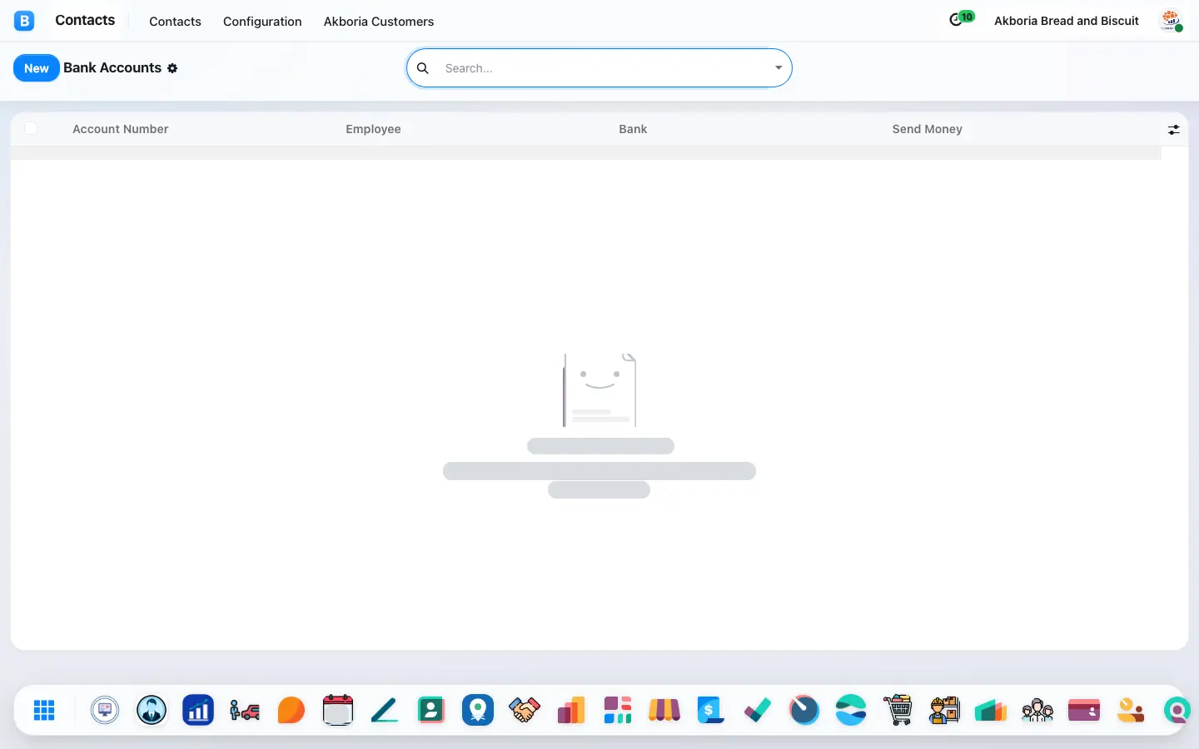The height and width of the screenshot is (749, 1199).
Task: Open the optional columns adjust settings
Action: click(1174, 130)
